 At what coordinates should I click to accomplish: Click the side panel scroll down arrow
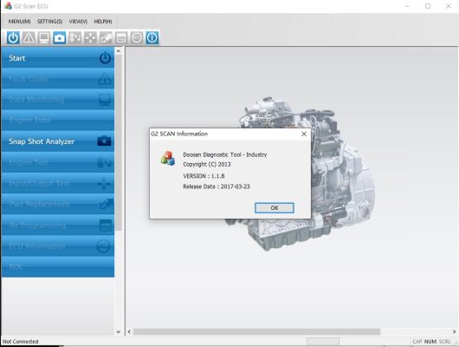(x=119, y=331)
